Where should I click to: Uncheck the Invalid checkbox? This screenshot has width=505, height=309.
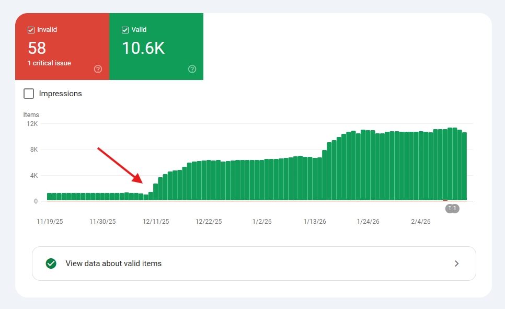point(31,30)
